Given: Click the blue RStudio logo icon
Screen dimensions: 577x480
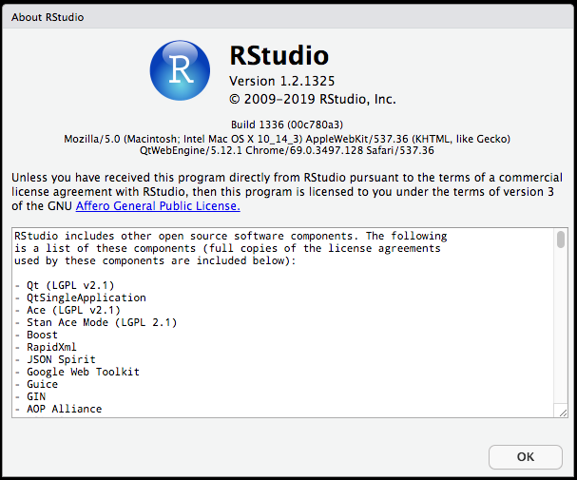Looking at the screenshot, I should point(180,70).
